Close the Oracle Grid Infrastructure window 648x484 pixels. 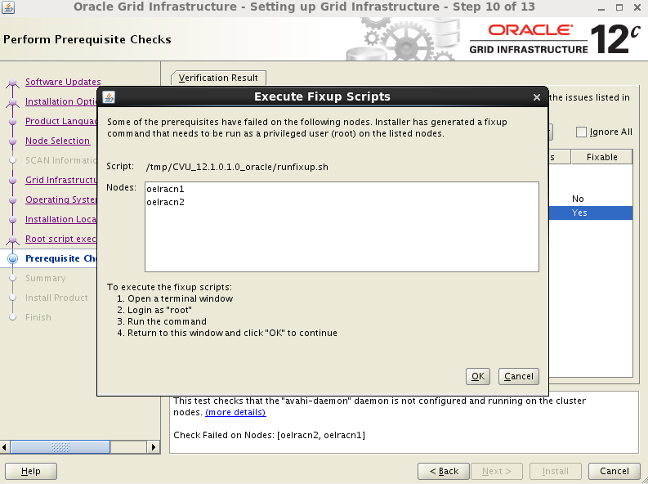[x=637, y=7]
